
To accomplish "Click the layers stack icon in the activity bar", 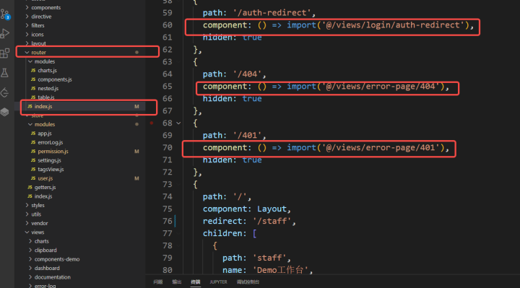I will (4, 112).
